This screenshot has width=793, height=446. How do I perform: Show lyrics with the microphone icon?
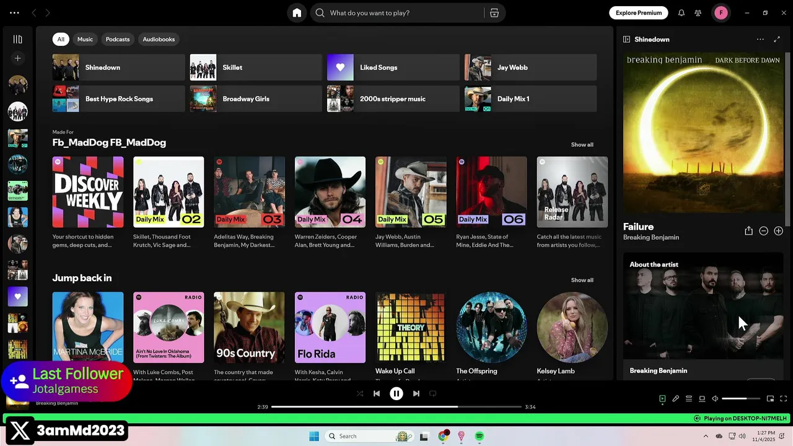[x=676, y=399]
